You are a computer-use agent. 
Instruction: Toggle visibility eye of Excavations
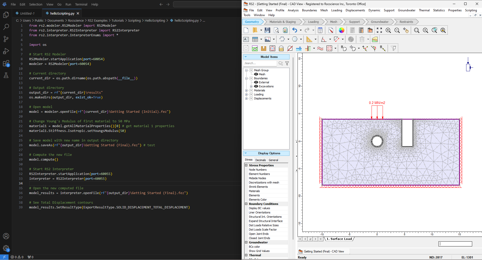tap(256, 86)
